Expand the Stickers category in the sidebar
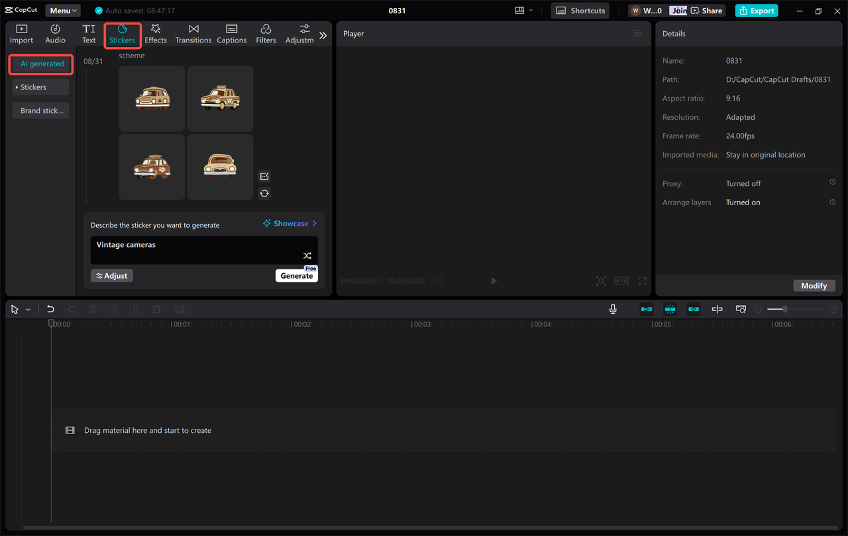The height and width of the screenshot is (536, 848). (40, 87)
